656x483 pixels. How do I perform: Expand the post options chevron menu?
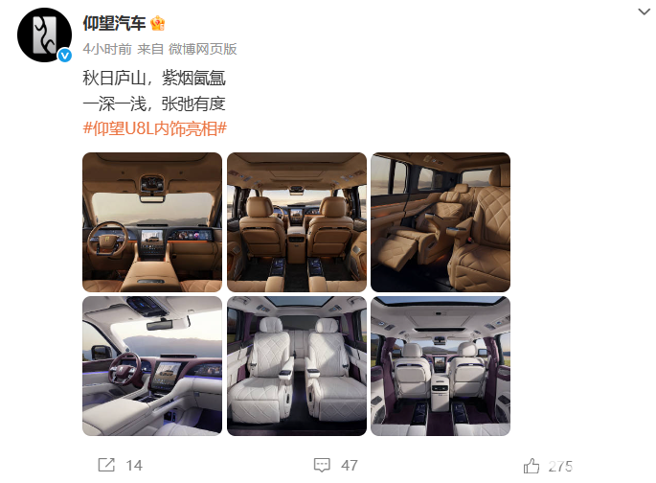(644, 11)
